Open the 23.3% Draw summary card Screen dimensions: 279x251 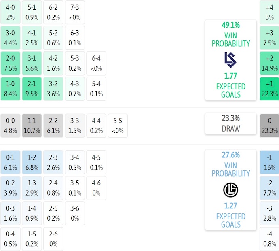[x=230, y=123]
